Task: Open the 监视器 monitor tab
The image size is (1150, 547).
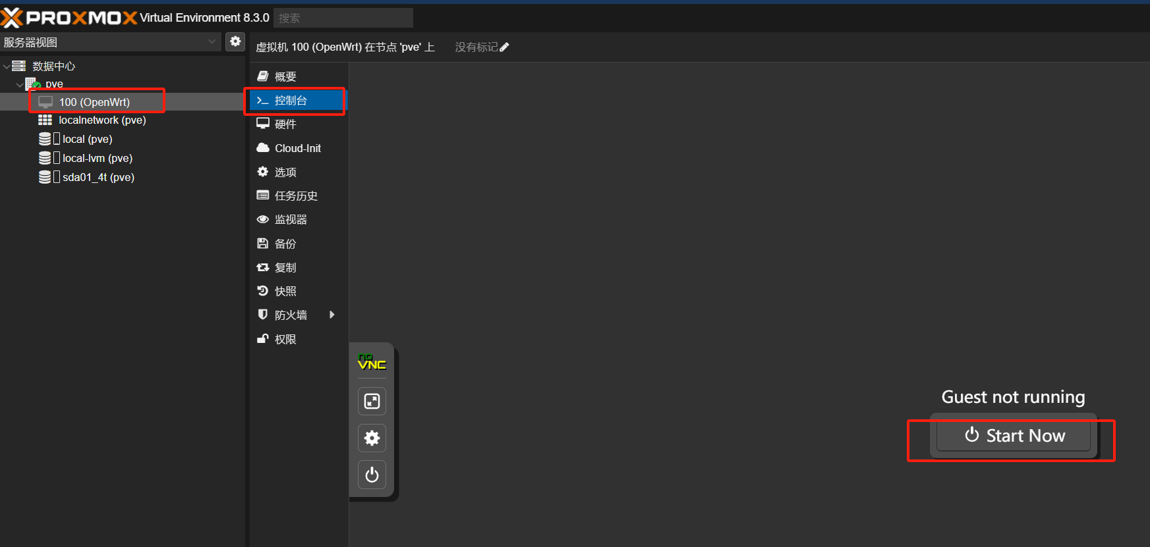Action: (299, 219)
